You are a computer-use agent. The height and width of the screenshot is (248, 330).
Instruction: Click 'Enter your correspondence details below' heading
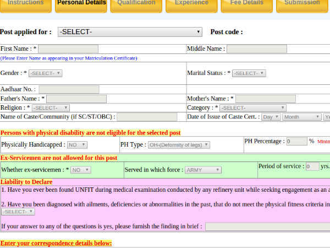[x=56, y=243]
